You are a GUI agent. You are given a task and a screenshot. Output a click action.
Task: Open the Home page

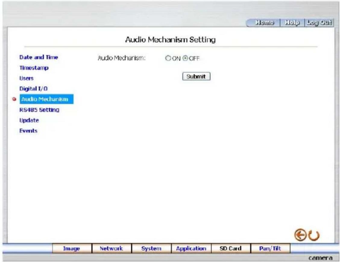point(264,22)
